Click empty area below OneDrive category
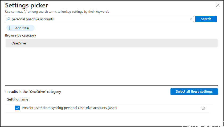 click(x=111, y=66)
